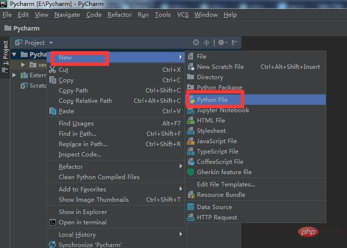Click the JavaScript File JS icon
This screenshot has height=248, width=347.
pos(191,141)
